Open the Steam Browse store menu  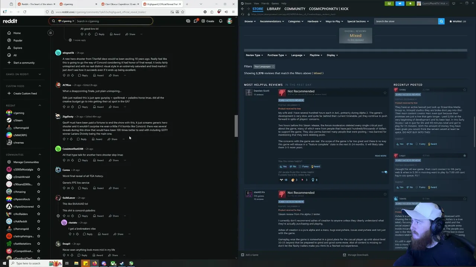pos(250,21)
